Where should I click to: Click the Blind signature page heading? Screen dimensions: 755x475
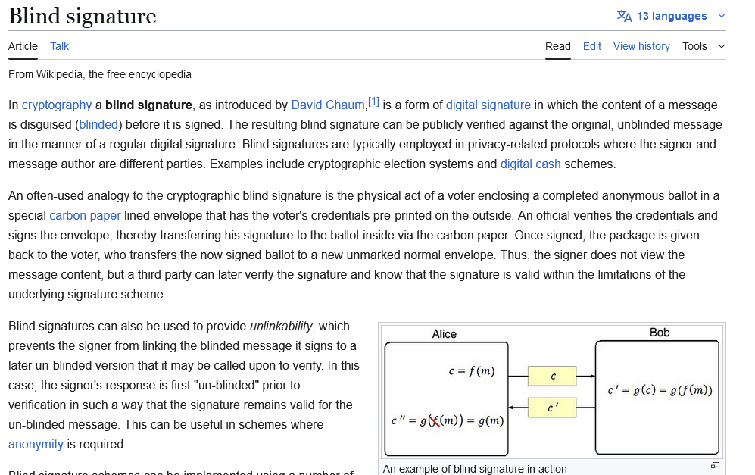(x=83, y=16)
